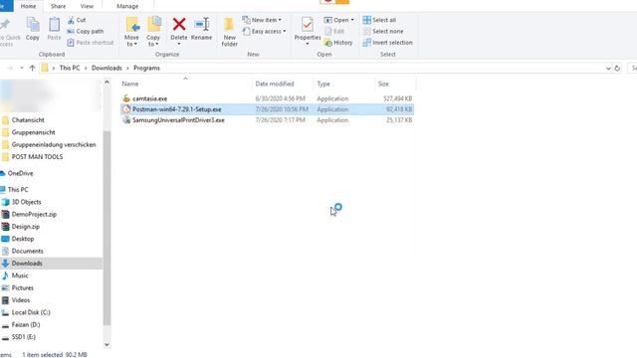Image resolution: width=637 pixels, height=358 pixels.
Task: Click Select all
Action: point(379,20)
